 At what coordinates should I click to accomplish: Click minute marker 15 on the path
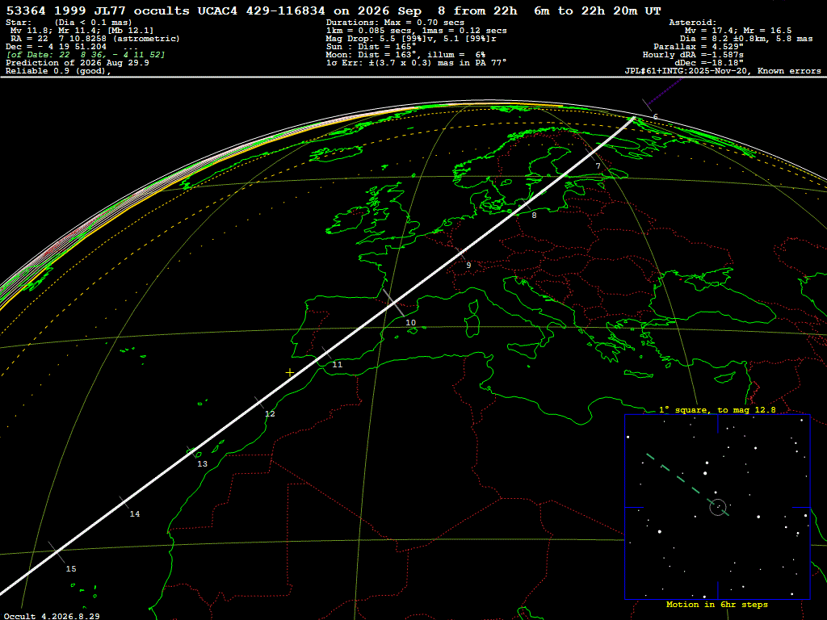(x=71, y=569)
